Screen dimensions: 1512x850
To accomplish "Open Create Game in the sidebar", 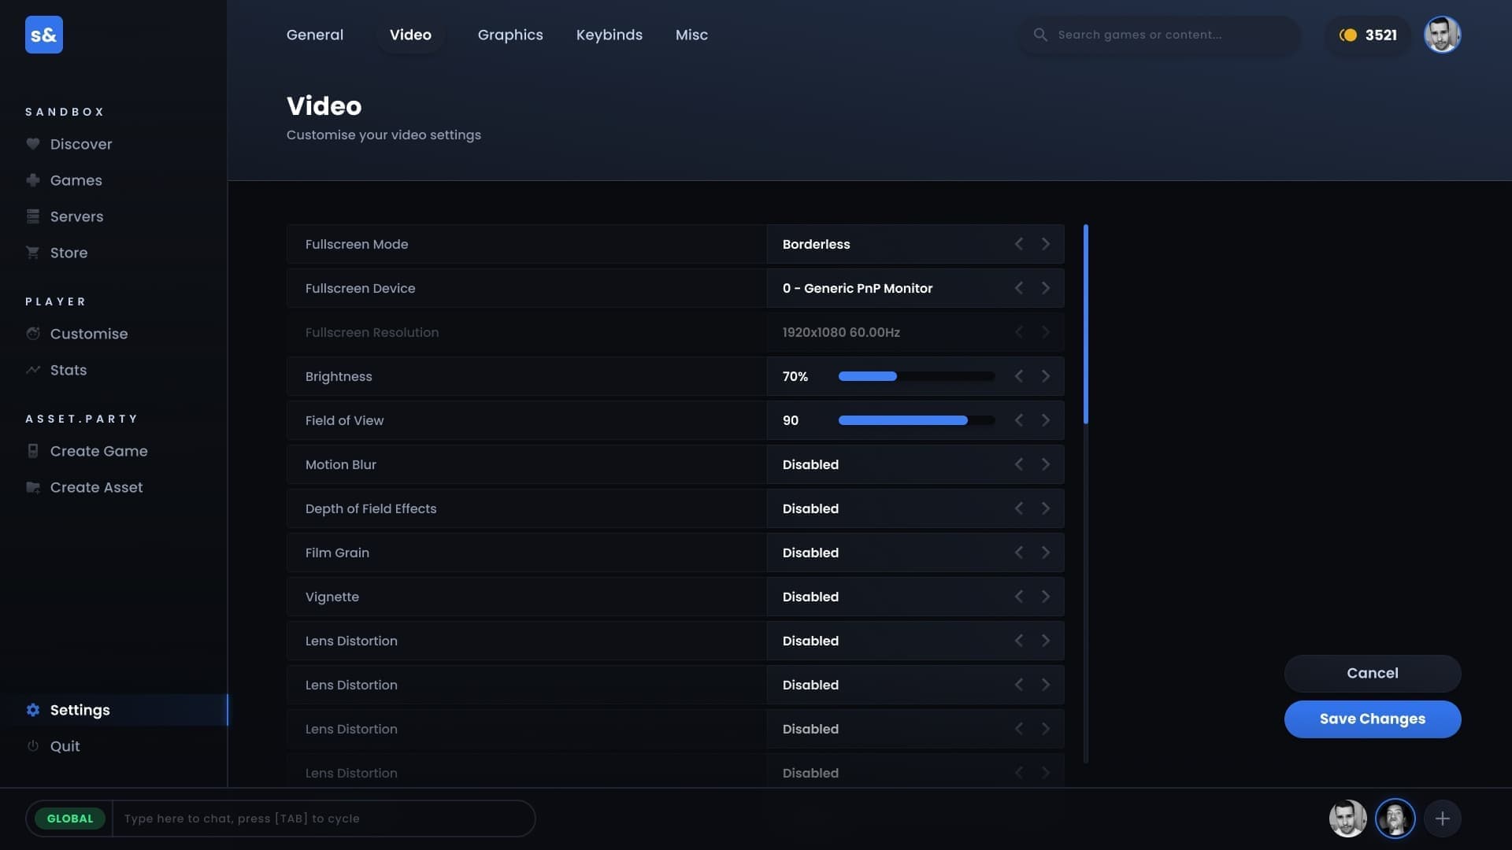I will click(98, 451).
